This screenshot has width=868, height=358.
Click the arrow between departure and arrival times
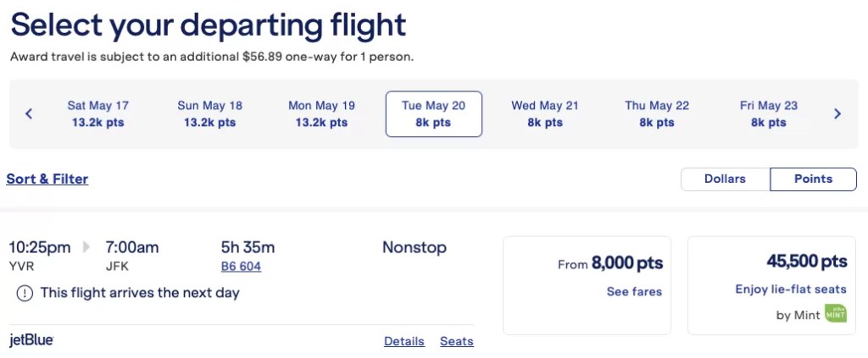pos(86,247)
